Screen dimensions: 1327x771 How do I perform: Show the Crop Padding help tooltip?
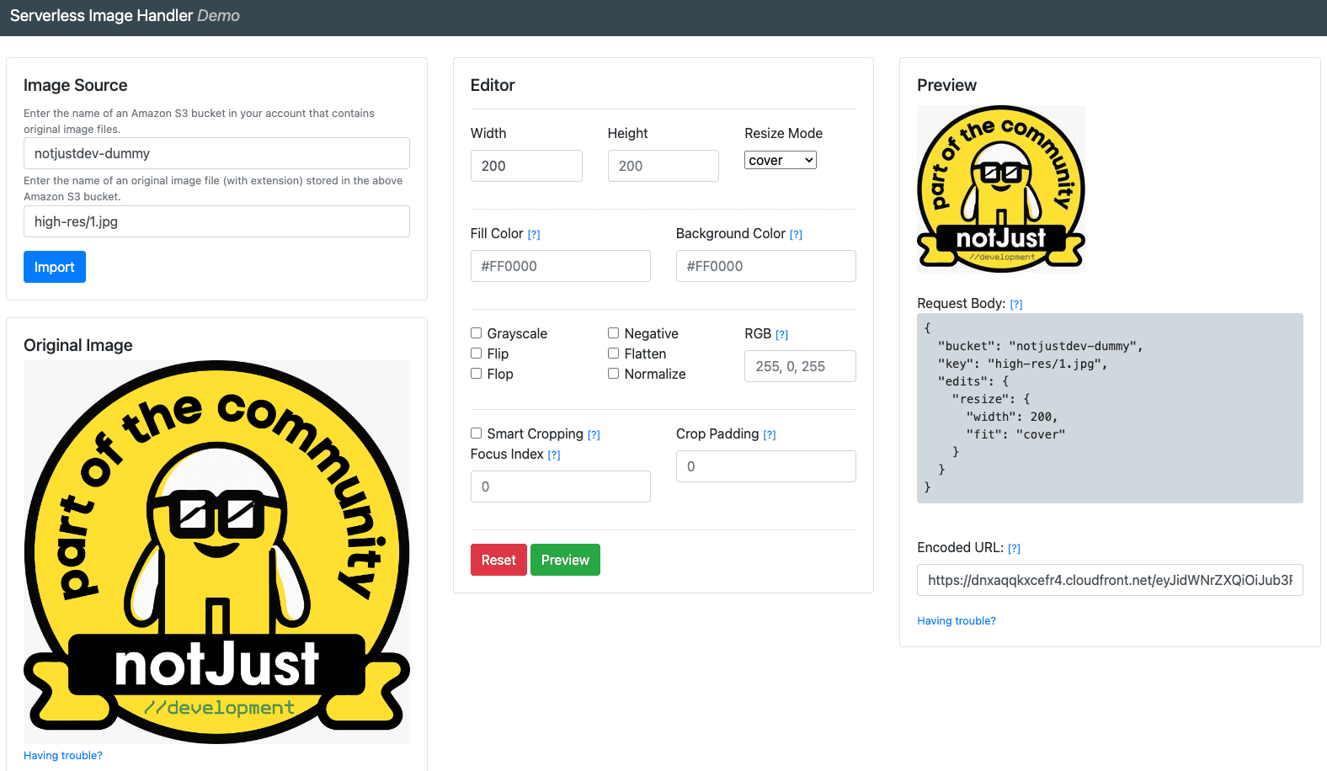(770, 435)
